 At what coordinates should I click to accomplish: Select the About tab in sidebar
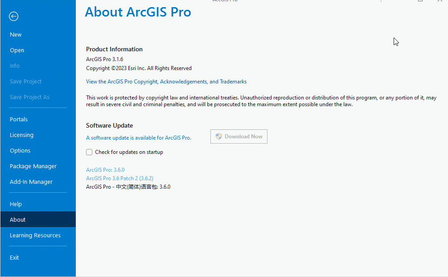pyautogui.click(x=38, y=219)
